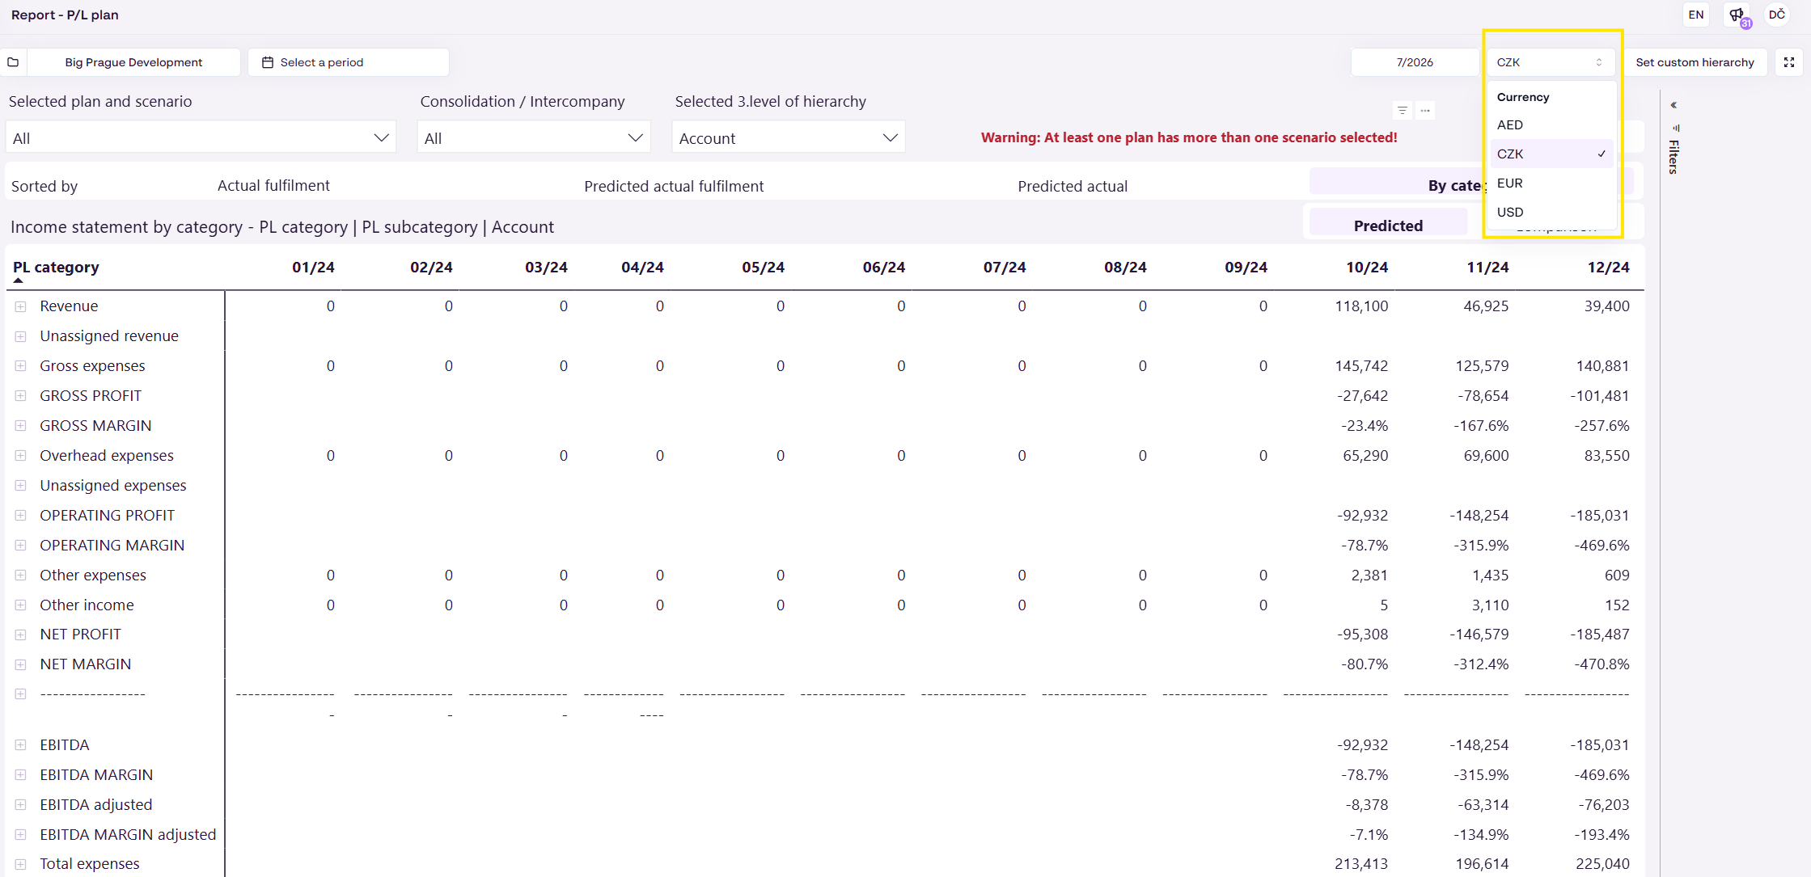The image size is (1811, 877).
Task: Click the 7/2026 date field
Action: [x=1415, y=62]
